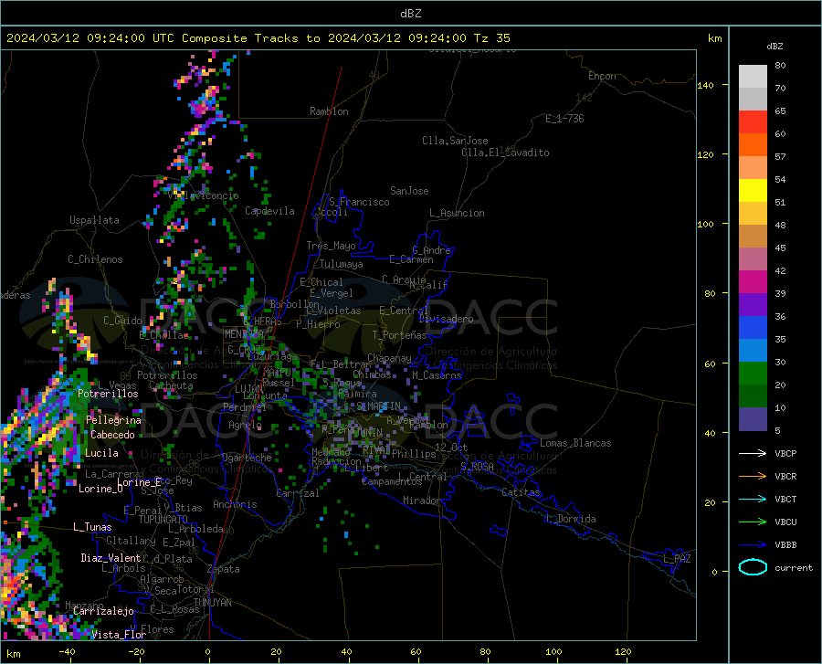This screenshot has width=822, height=664.
Task: Click the green VBCU arrow legend icon
Action: [x=753, y=522]
